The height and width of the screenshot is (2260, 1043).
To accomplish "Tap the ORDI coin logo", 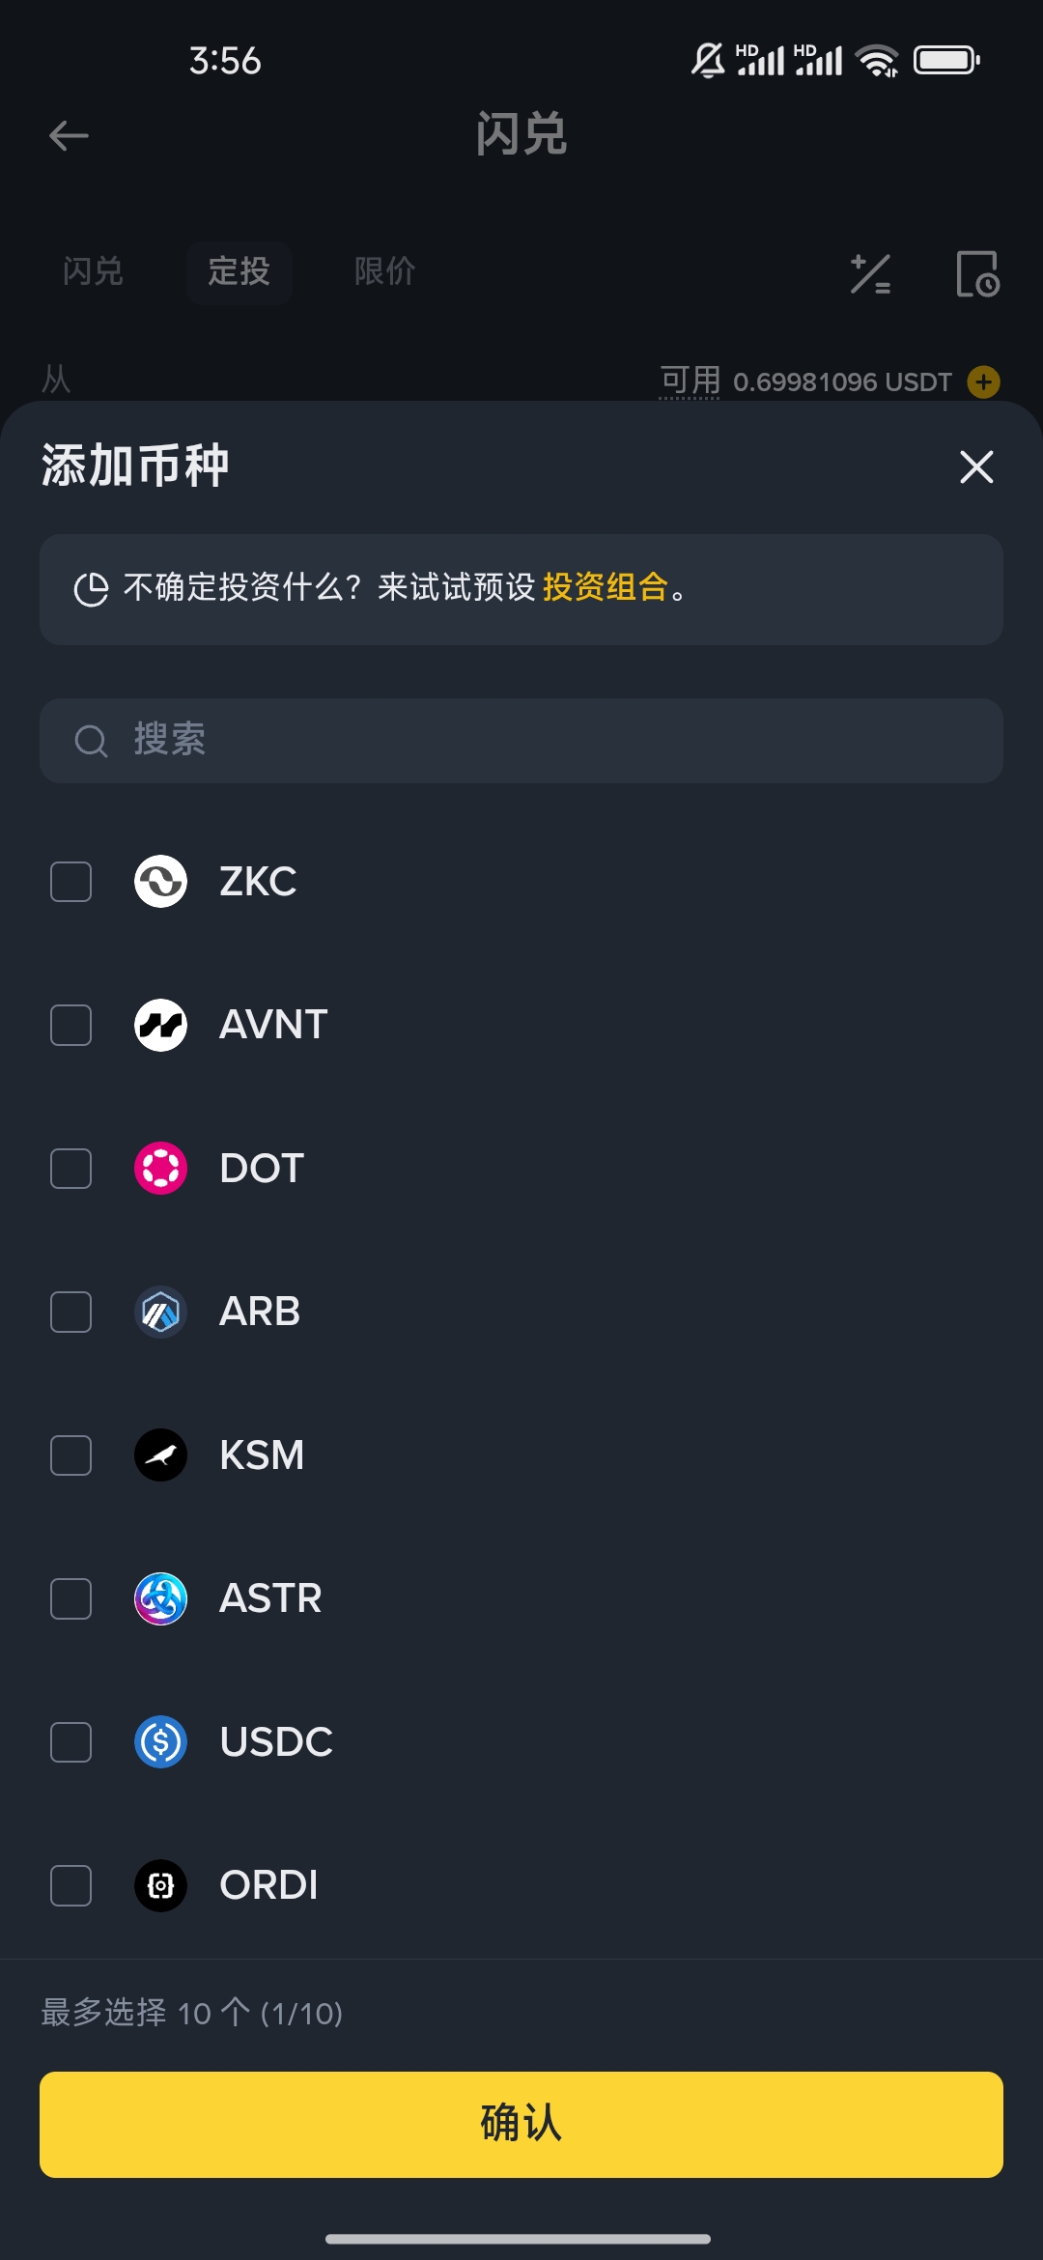I will [160, 1885].
